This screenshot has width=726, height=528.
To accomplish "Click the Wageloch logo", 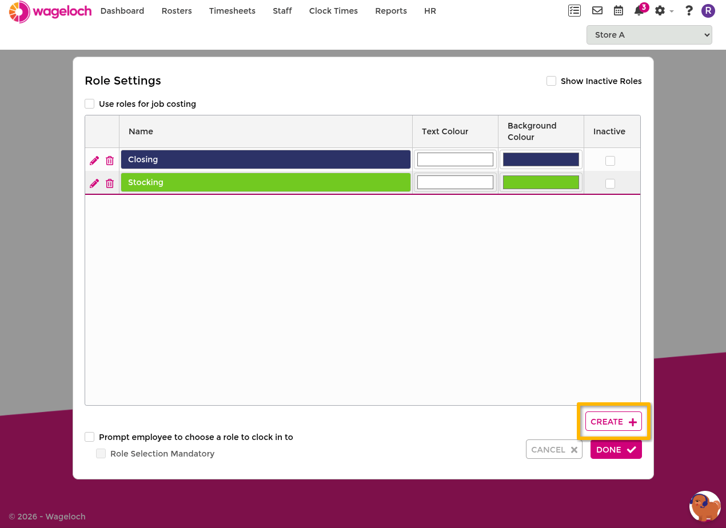I will [50, 11].
